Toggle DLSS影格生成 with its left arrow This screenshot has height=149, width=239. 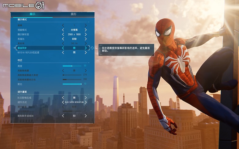[x=63, y=98]
